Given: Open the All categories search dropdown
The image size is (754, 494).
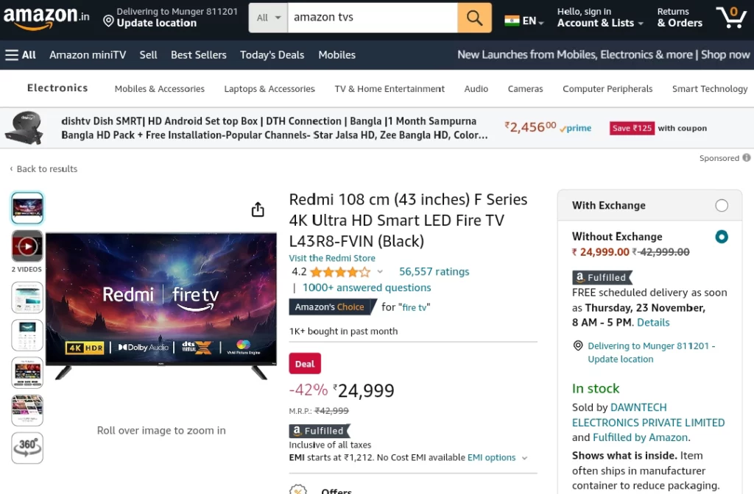Looking at the screenshot, I should click(x=268, y=18).
